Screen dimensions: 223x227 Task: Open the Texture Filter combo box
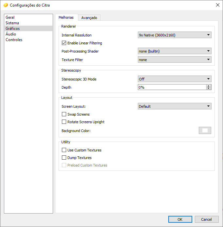[x=175, y=60]
